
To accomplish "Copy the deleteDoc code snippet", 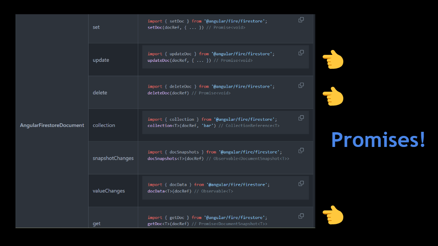I will click(301, 85).
